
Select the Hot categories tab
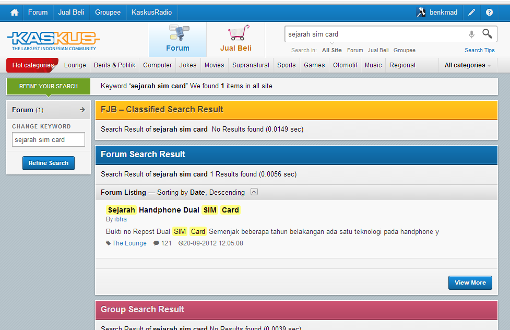point(32,65)
